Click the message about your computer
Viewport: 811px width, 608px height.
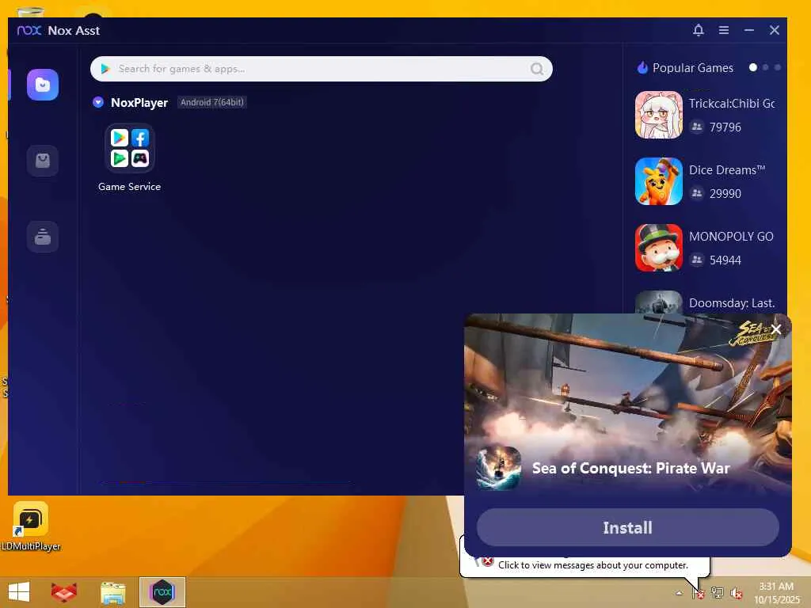(x=592, y=565)
